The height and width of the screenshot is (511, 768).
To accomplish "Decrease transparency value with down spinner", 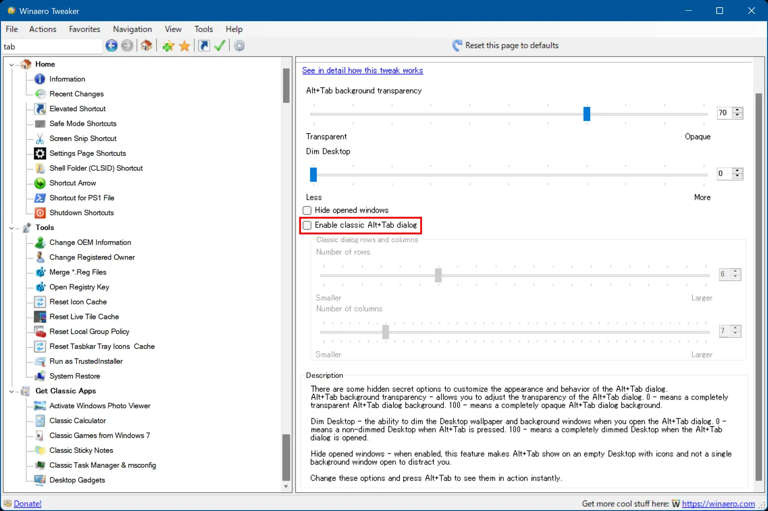I will 737,116.
